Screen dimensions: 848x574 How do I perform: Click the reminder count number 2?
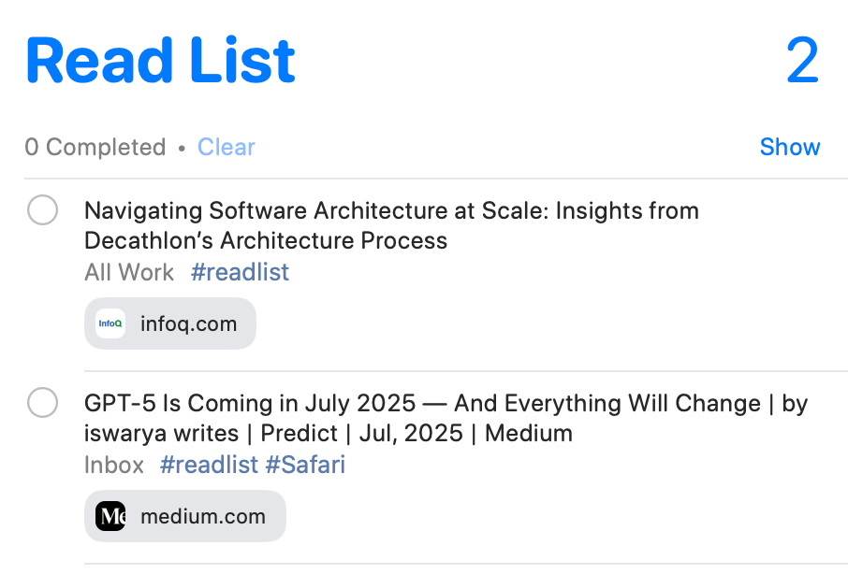(x=802, y=61)
